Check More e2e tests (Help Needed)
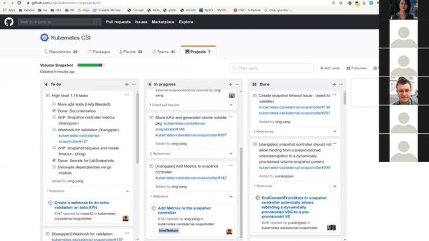Viewport: 429px width, 241px height. tap(54, 104)
